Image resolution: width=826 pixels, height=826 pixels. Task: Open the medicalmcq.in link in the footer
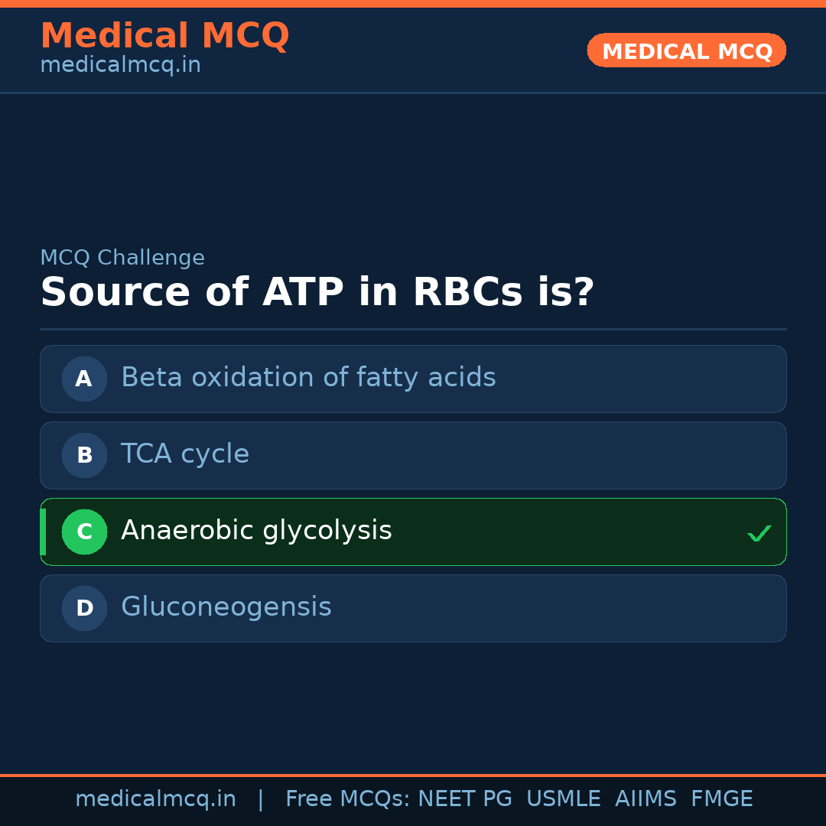click(x=155, y=799)
